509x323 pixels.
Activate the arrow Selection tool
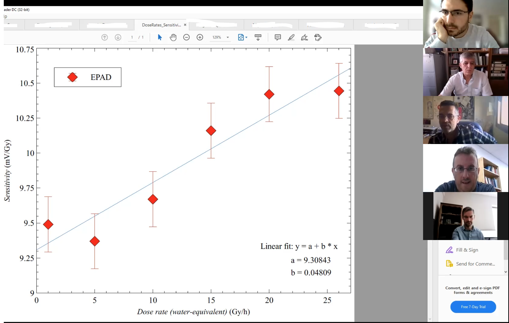tap(160, 37)
